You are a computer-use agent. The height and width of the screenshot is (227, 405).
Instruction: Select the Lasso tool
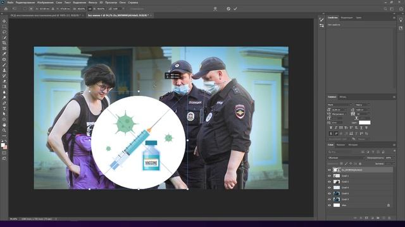pos(4,32)
